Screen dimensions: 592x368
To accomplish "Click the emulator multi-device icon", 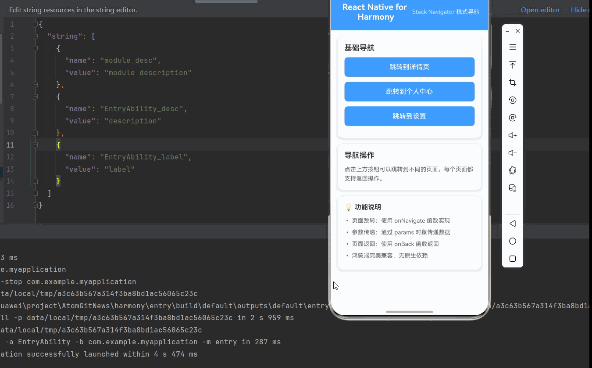I will [512, 188].
